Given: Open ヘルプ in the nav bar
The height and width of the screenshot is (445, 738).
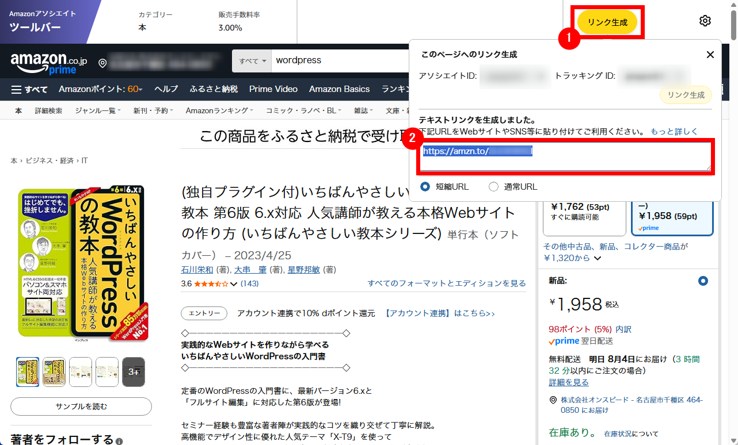Looking at the screenshot, I should [x=166, y=89].
